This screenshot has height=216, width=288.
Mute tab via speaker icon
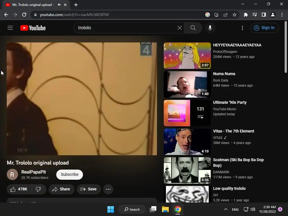click(x=59, y=5)
